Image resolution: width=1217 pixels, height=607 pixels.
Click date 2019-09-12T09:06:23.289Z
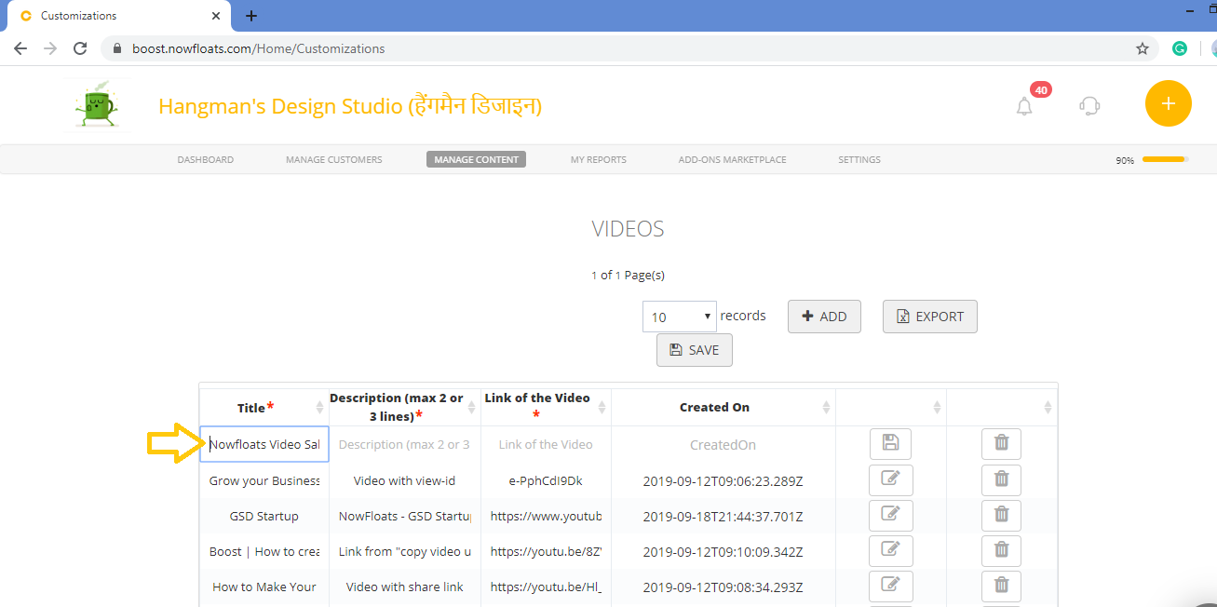(723, 481)
